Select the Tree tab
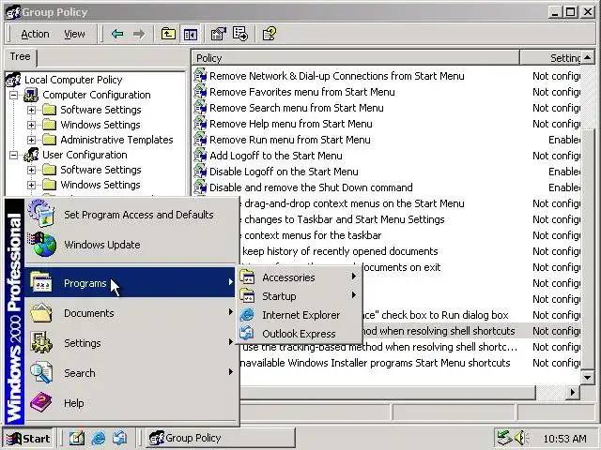The image size is (601, 450). 20,56
